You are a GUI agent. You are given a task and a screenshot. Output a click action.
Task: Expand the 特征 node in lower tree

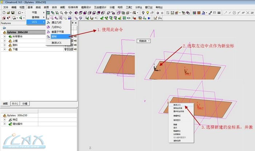5,120
